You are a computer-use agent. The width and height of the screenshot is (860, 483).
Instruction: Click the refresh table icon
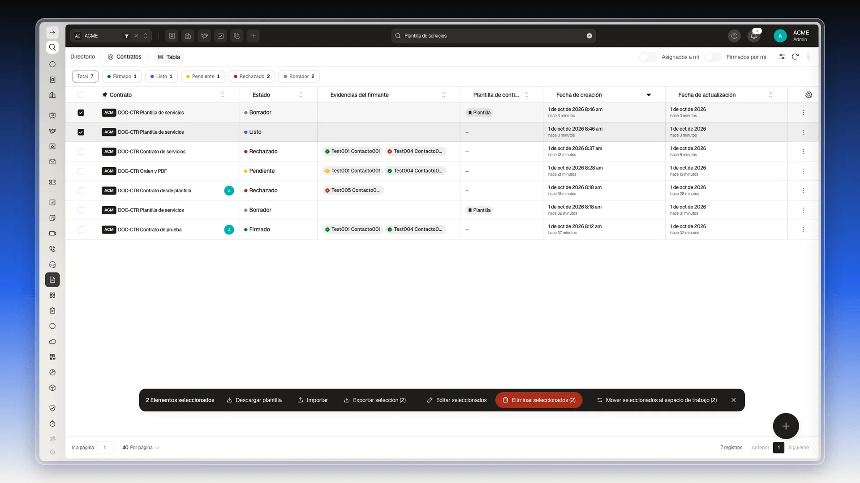(x=795, y=57)
